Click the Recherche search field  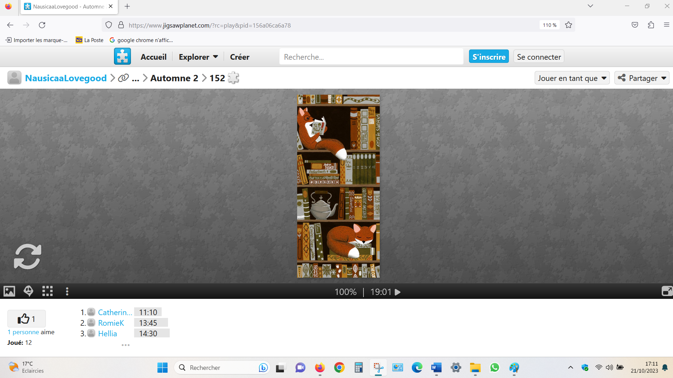(371, 57)
